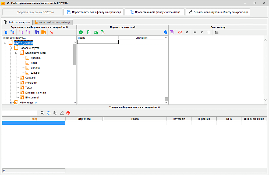Click the Змінити налаштування об'єкту синхронізації button

tap(218, 12)
